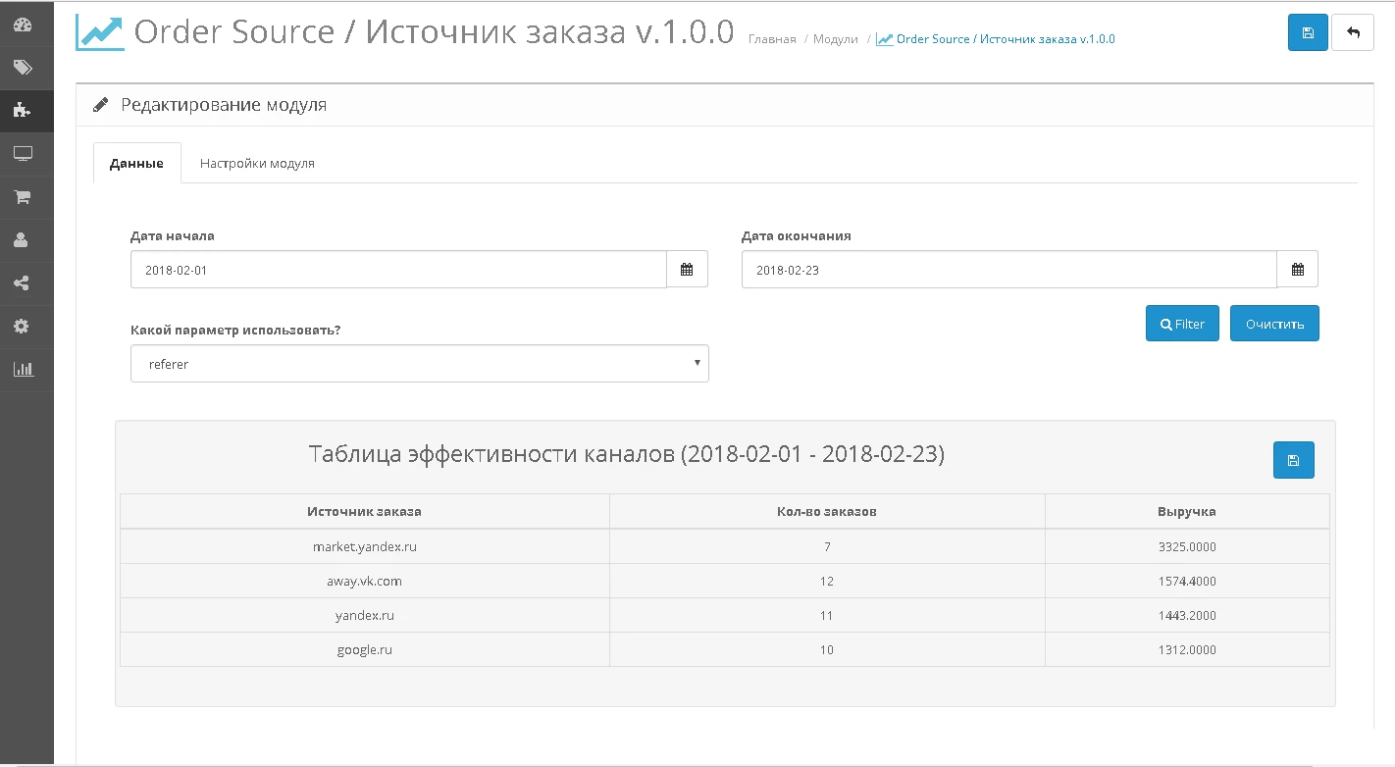Screen dimensions: 1395x767
Task: Click the revenue value 3325.0000
Action: (1187, 546)
